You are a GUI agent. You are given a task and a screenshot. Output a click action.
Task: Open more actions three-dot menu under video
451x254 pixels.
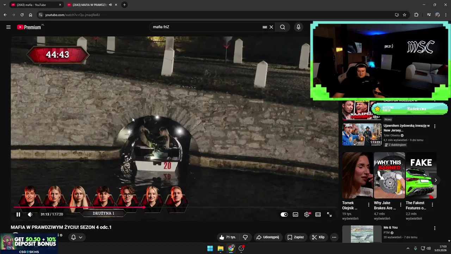[334, 237]
